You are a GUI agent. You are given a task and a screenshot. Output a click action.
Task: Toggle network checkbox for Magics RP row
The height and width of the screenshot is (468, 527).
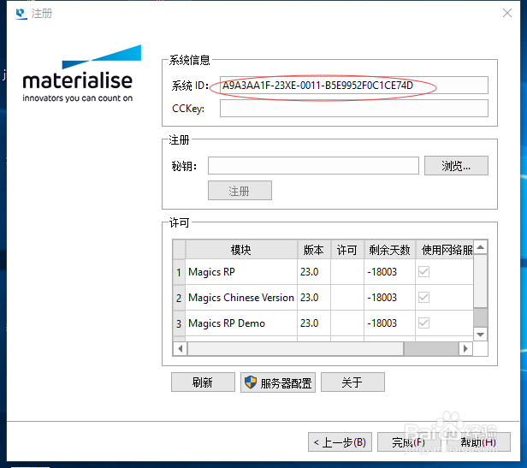[423, 272]
